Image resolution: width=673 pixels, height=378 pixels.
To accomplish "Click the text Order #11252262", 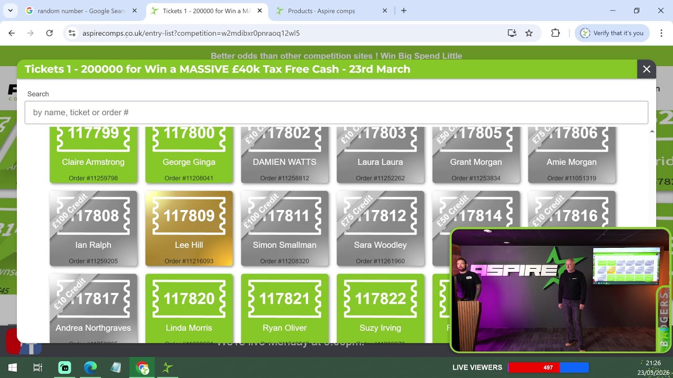I will coord(380,178).
